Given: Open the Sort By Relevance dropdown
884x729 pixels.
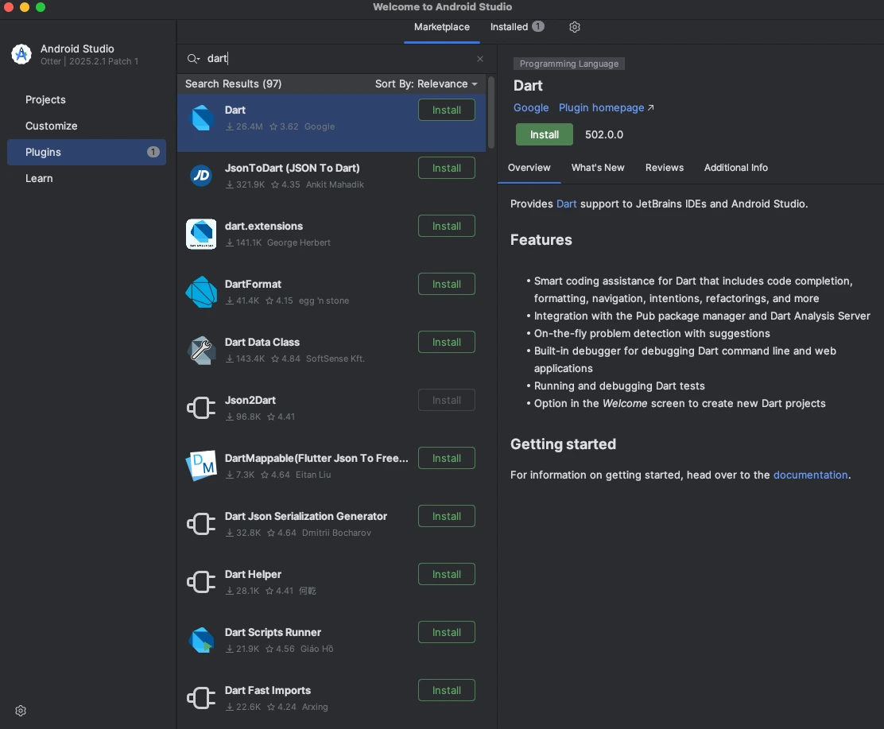Looking at the screenshot, I should click(x=426, y=83).
